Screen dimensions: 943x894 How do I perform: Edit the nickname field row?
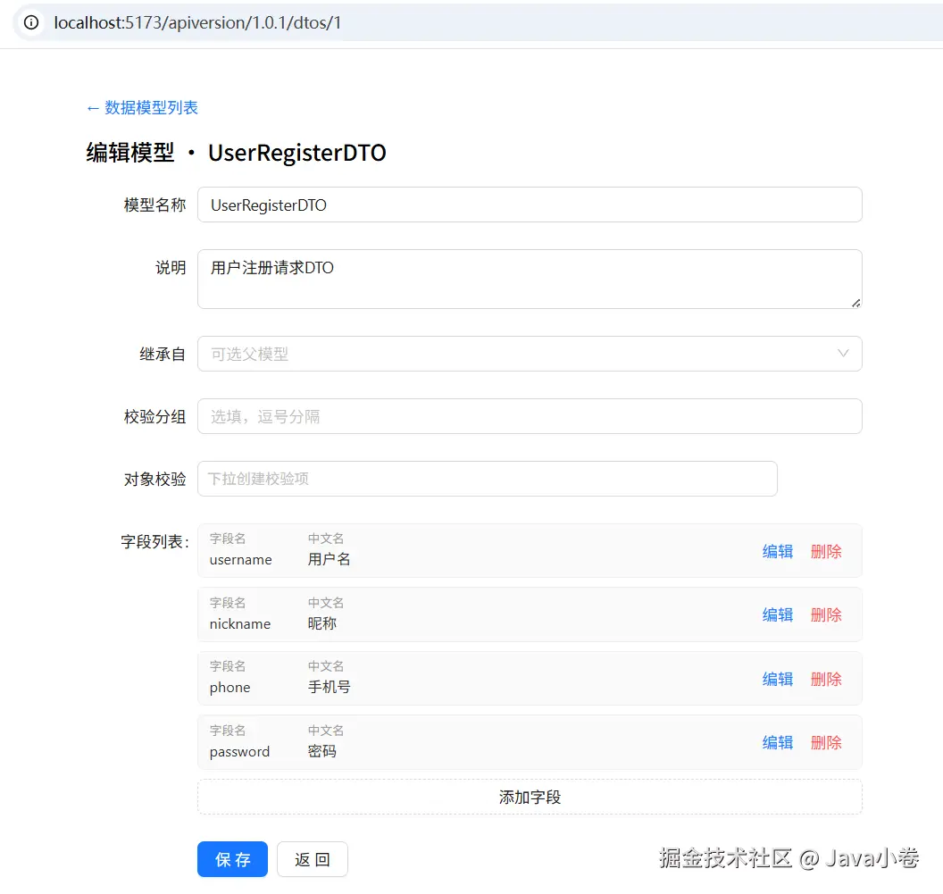778,614
